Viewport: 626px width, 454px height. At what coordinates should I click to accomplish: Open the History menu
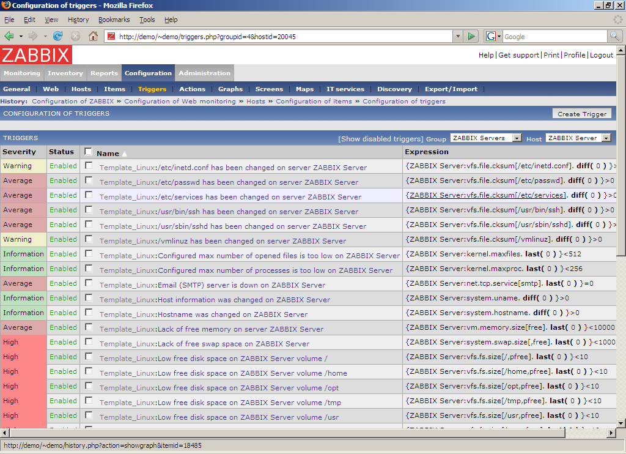pos(78,20)
